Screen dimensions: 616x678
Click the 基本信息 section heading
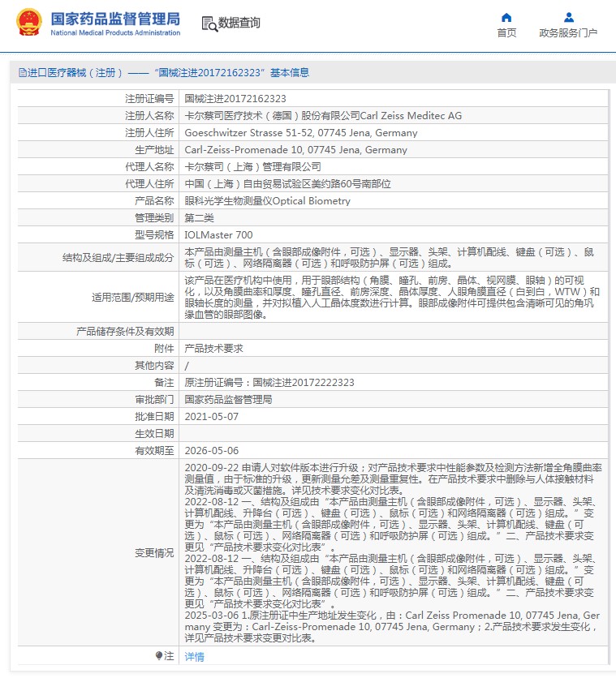click(x=290, y=73)
